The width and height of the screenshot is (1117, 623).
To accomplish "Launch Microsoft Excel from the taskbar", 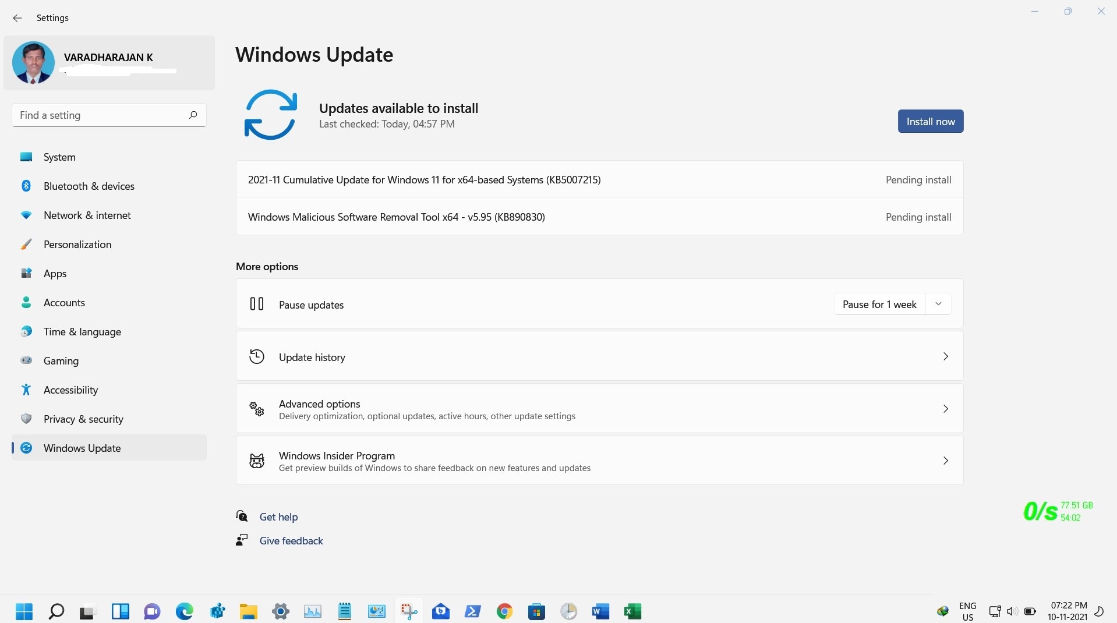I will [632, 611].
